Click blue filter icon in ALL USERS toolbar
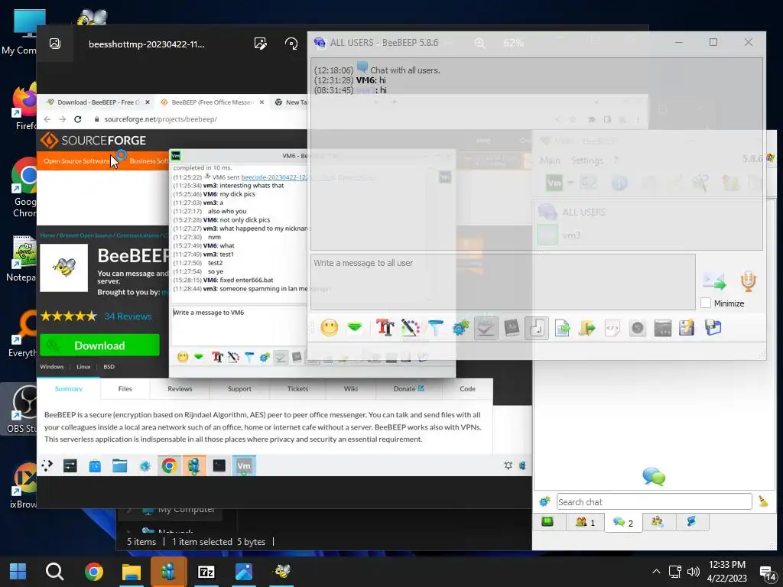Image resolution: width=783 pixels, height=587 pixels. [435, 328]
